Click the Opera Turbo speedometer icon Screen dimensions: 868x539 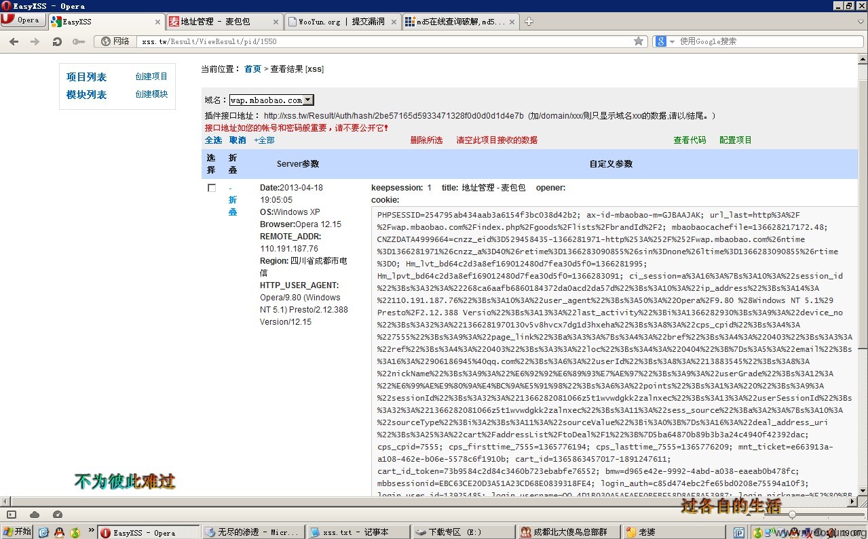tap(58, 515)
